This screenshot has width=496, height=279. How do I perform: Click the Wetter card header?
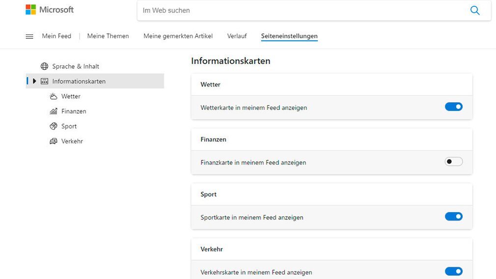point(332,84)
